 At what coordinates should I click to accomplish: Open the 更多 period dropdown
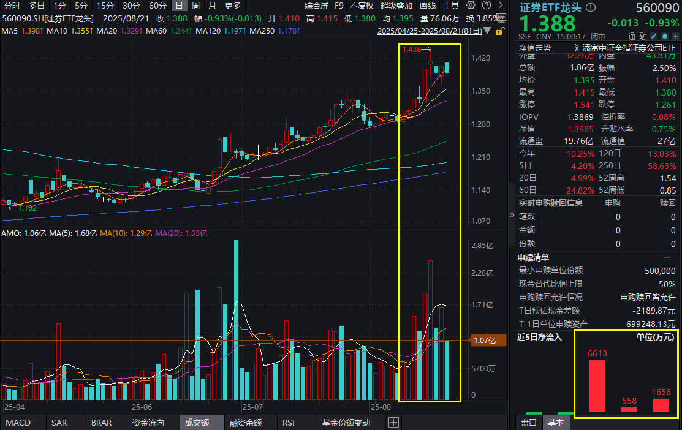pos(232,6)
